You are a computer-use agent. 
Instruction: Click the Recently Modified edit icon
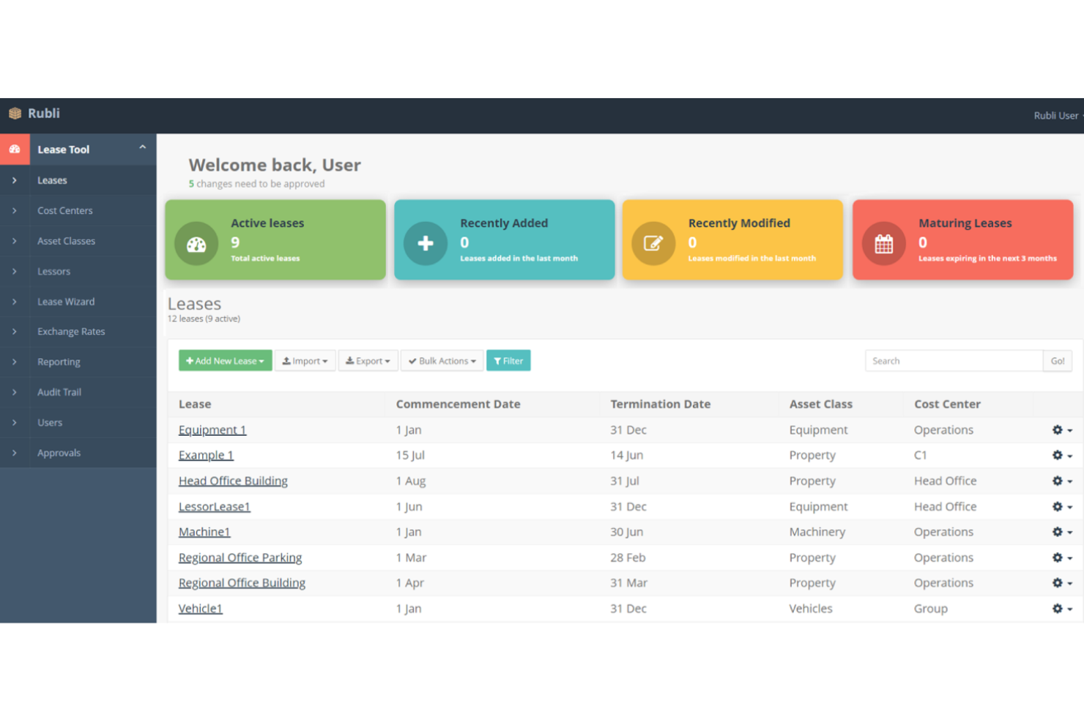pos(653,244)
